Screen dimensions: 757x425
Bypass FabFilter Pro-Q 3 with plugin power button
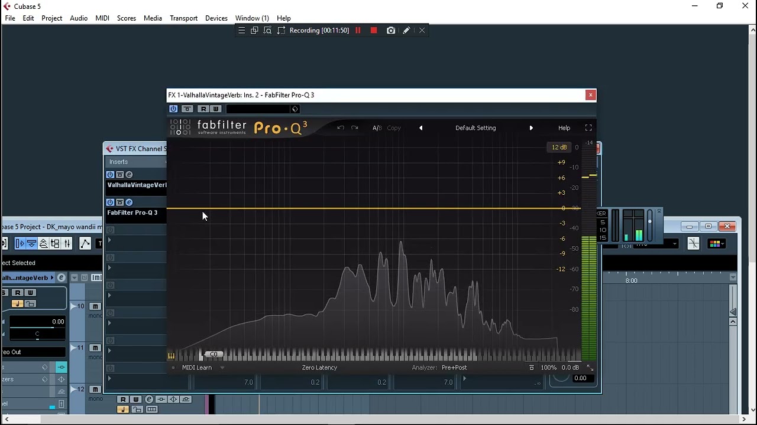point(173,109)
